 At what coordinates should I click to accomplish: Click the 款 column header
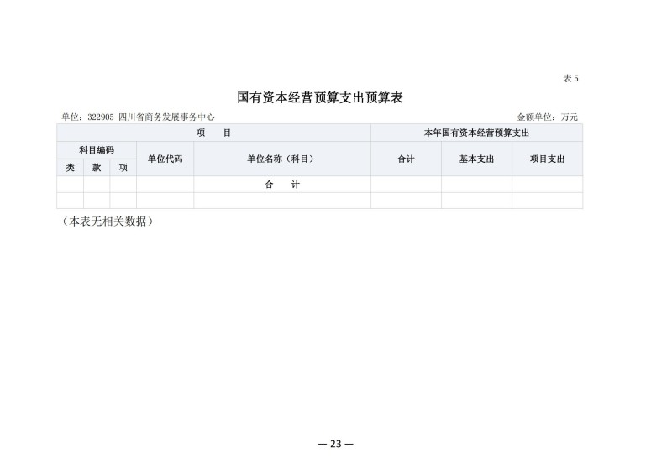pos(97,167)
